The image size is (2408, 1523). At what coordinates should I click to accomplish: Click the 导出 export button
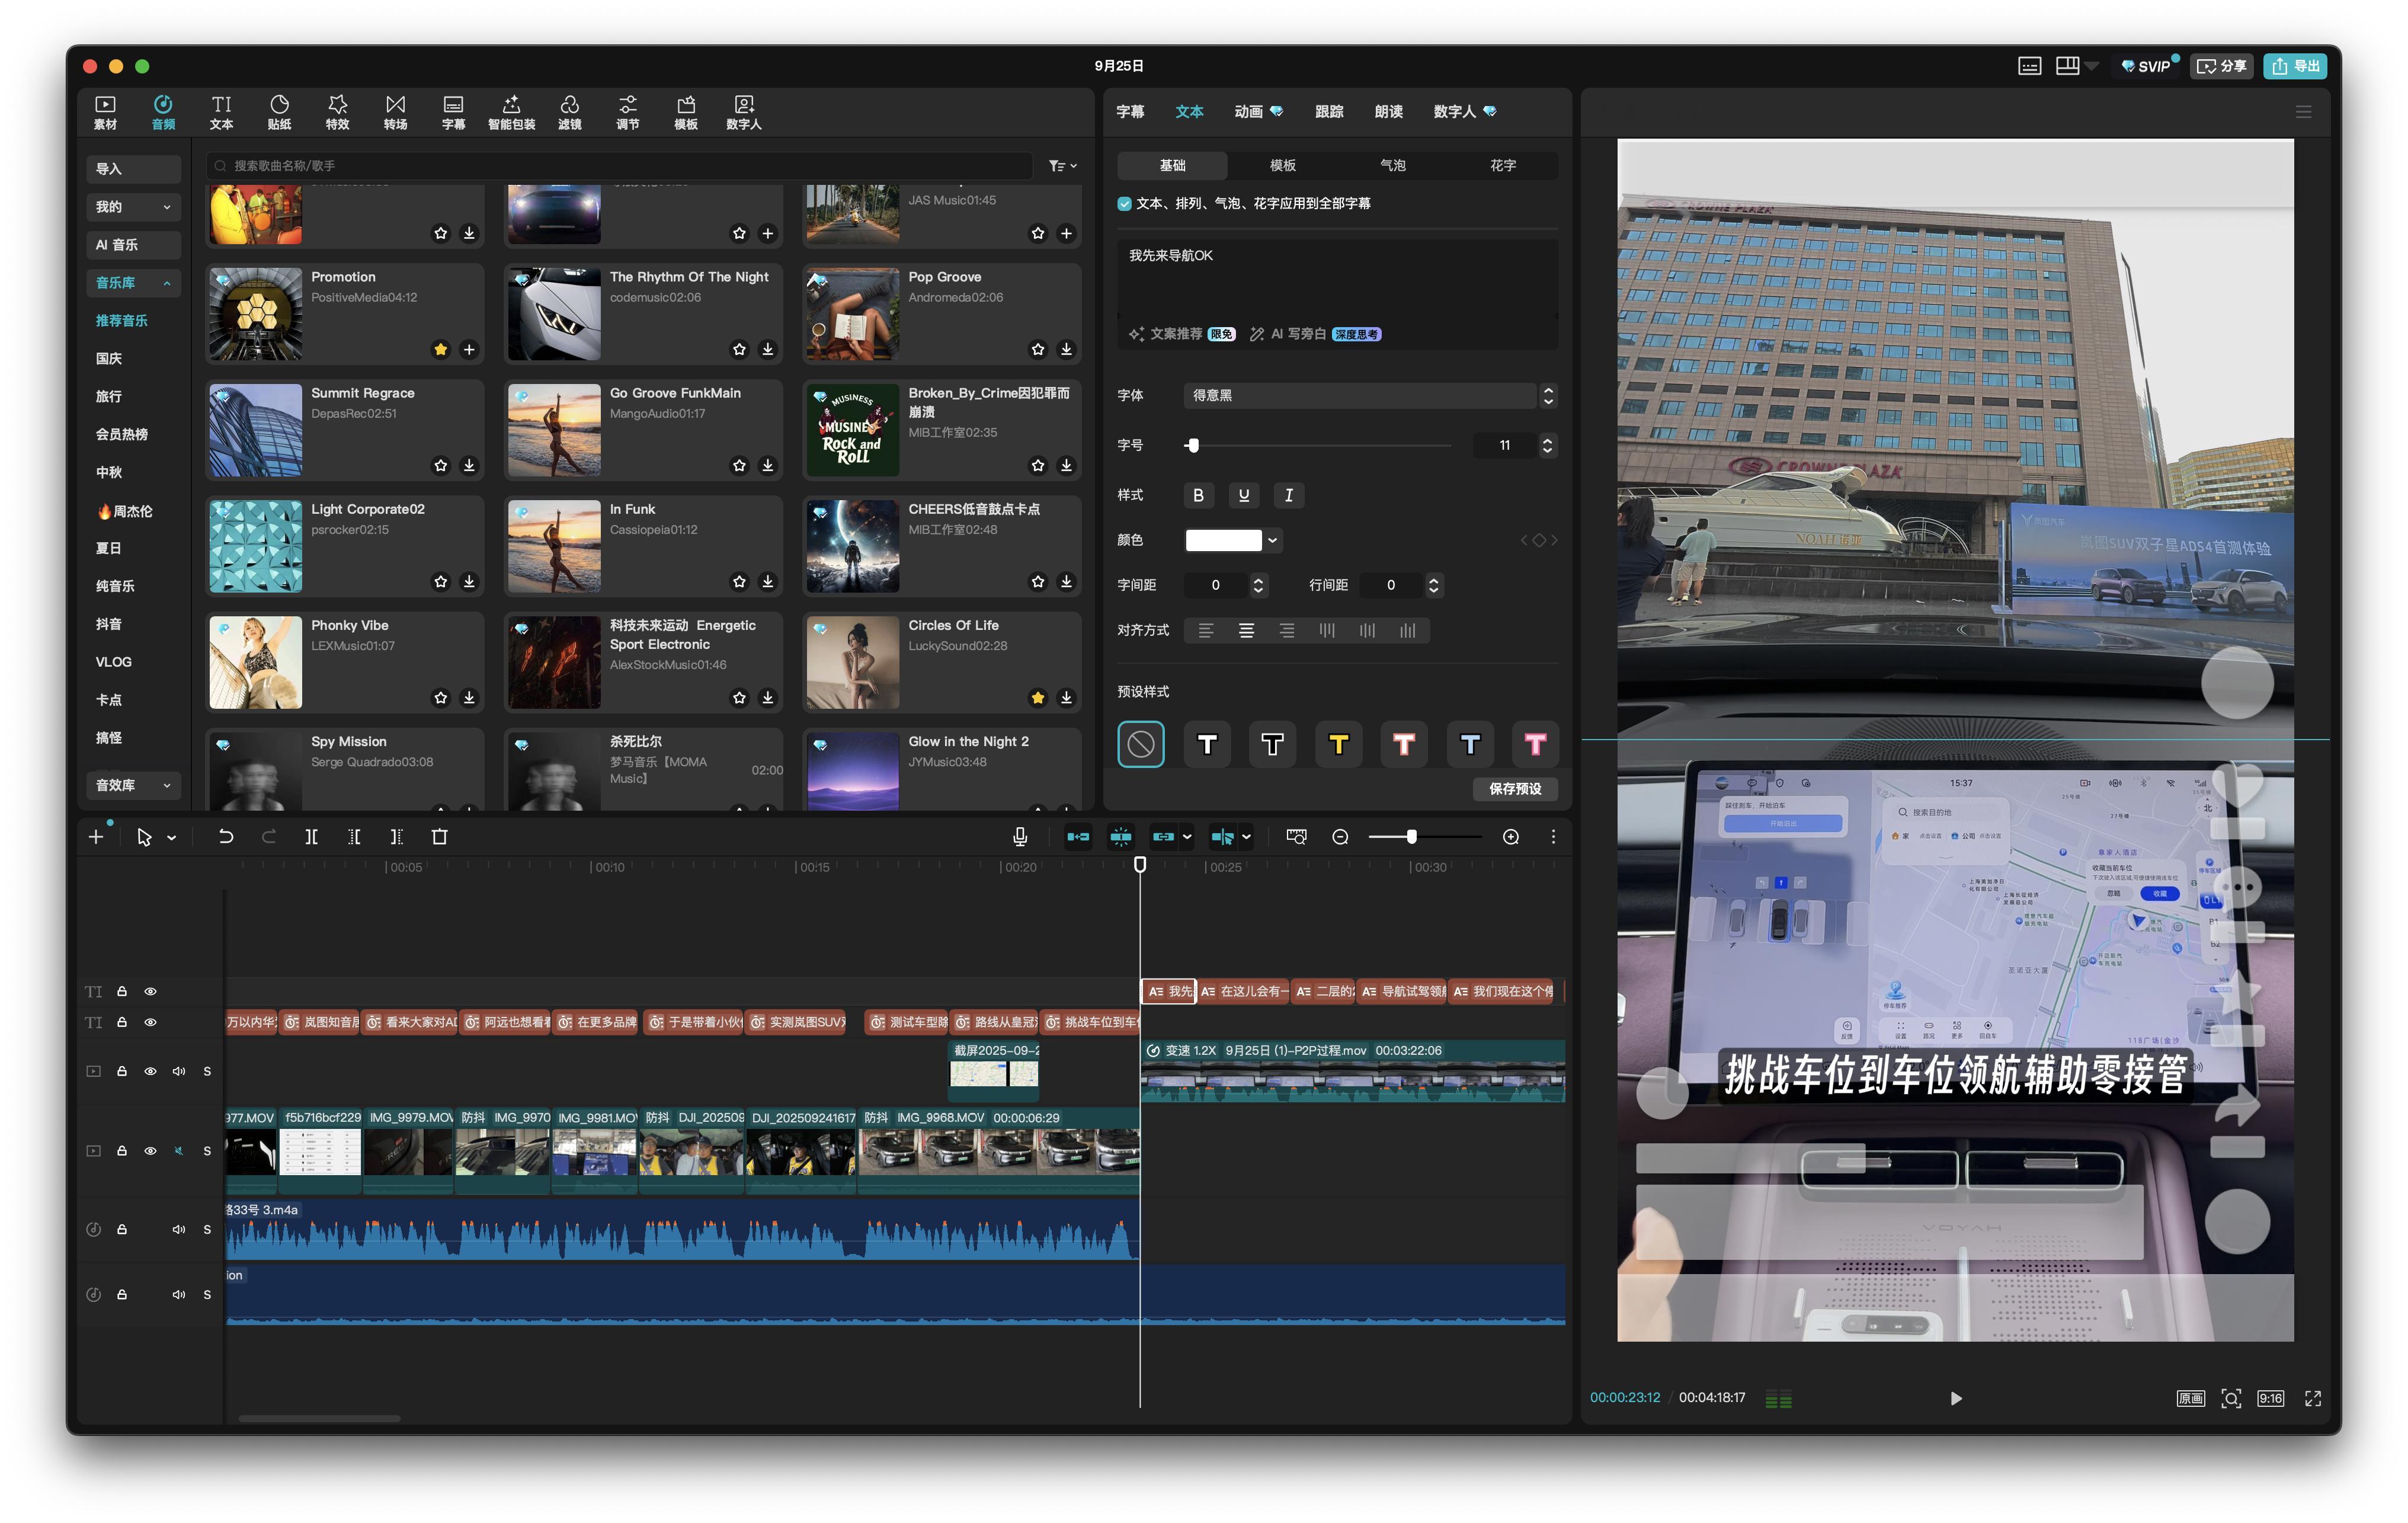(2296, 66)
